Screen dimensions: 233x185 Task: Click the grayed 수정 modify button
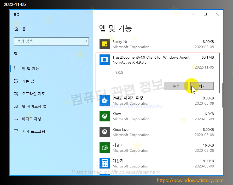(x=176, y=86)
